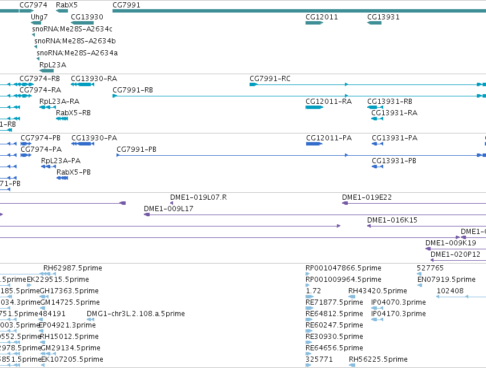Select the IP04170.3prime EST label

point(398,314)
